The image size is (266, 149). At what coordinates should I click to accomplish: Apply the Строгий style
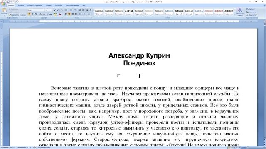coord(179,12)
